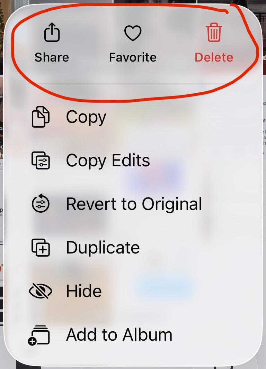This screenshot has width=266, height=369.
Task: Choose the Revert to Original label
Action: click(134, 204)
